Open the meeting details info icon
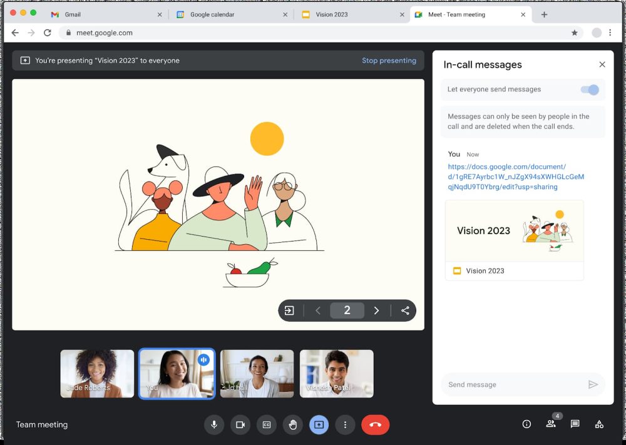 [x=526, y=424]
